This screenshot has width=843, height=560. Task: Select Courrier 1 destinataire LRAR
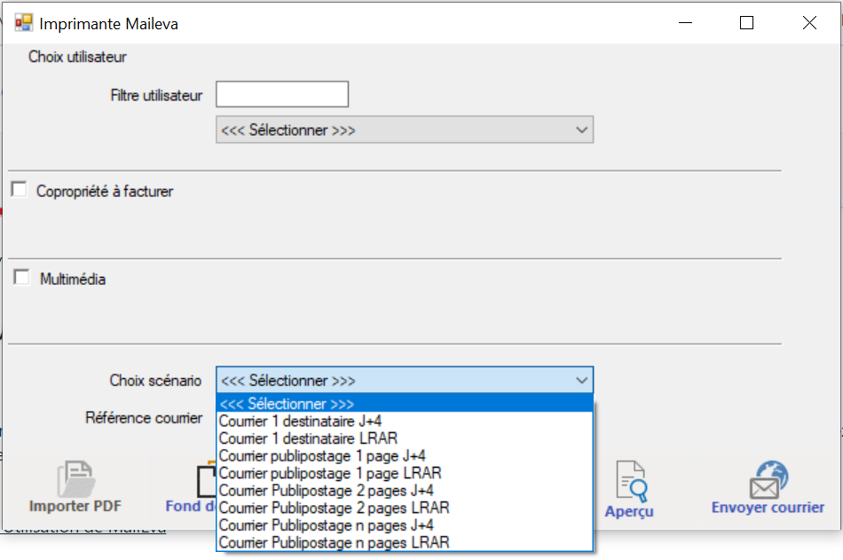coord(405,438)
